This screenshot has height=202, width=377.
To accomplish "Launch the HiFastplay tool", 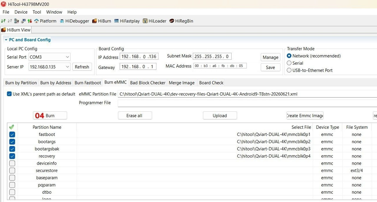I will point(127,21).
